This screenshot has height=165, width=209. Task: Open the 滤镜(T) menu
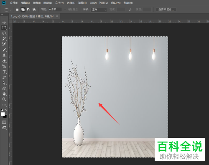point(82,3)
